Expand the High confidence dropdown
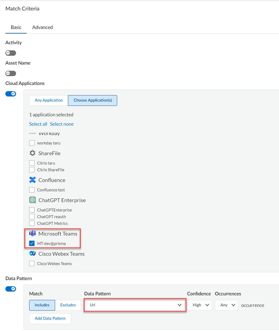279x331 pixels. point(200,305)
